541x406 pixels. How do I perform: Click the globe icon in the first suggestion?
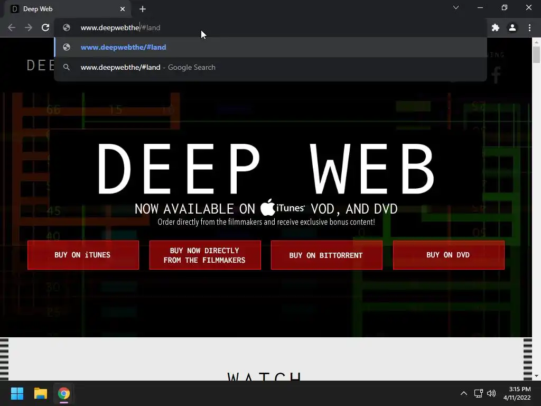[x=67, y=47]
